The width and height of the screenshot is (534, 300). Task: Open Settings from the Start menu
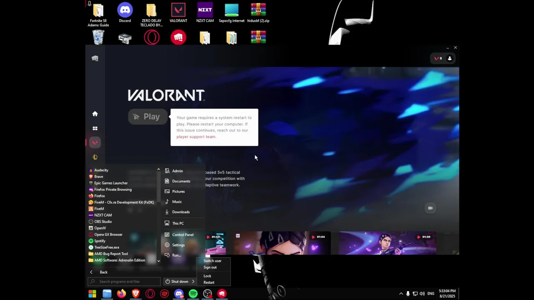pos(179,245)
